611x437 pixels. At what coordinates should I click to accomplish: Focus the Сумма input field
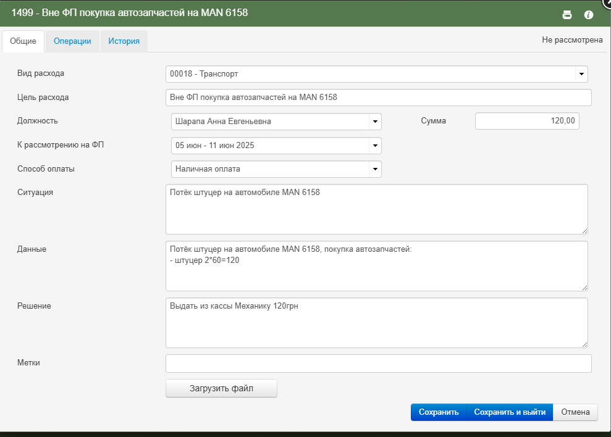(x=527, y=121)
